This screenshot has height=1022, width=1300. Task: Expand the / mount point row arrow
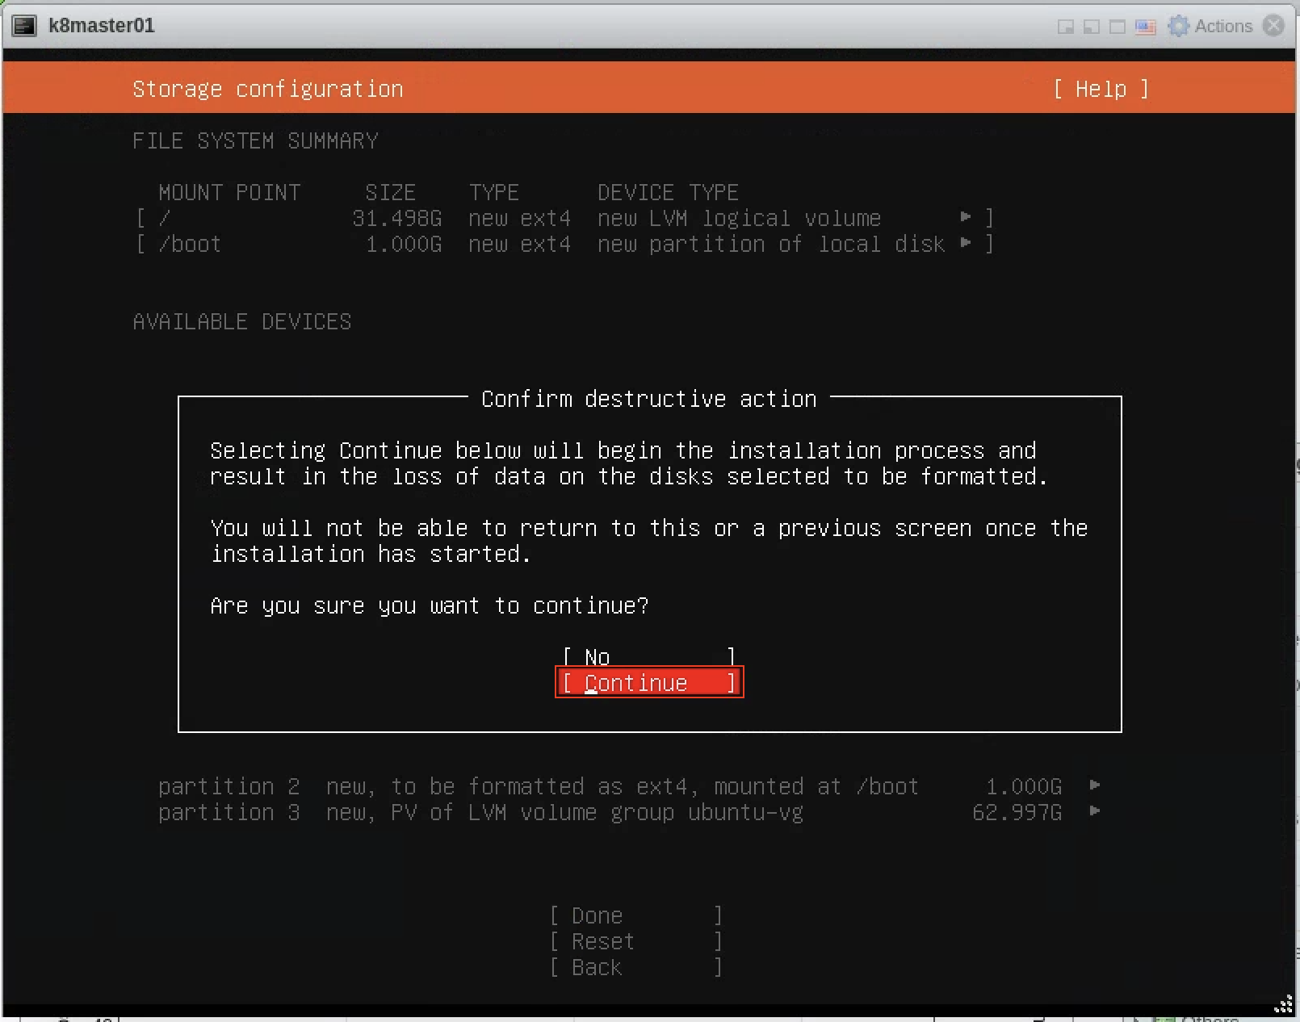click(966, 216)
